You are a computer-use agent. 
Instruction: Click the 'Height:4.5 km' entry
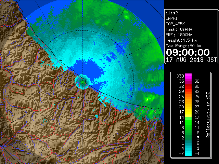pos(181,40)
